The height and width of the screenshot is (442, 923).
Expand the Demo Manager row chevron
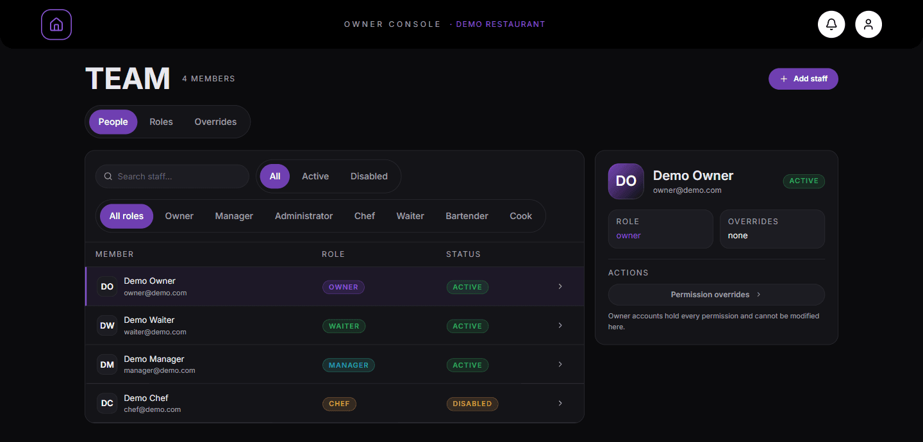pyautogui.click(x=560, y=364)
